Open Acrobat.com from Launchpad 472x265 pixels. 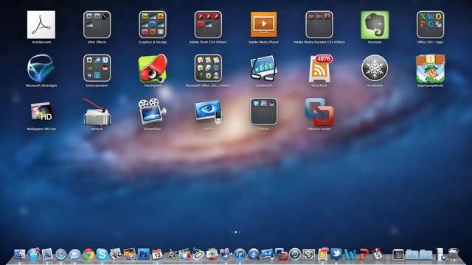41,24
